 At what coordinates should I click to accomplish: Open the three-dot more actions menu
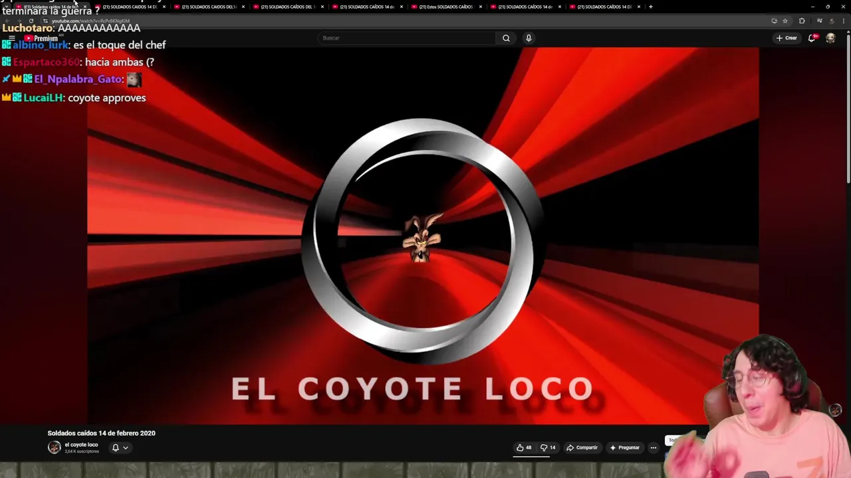(x=653, y=447)
